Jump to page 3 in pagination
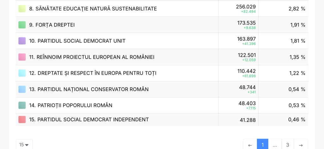This screenshot has width=324, height=149. pos(288,145)
